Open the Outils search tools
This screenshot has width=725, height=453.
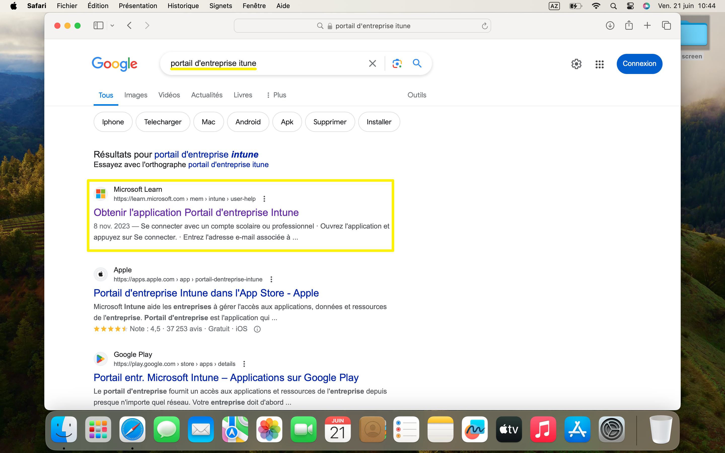pos(417,95)
